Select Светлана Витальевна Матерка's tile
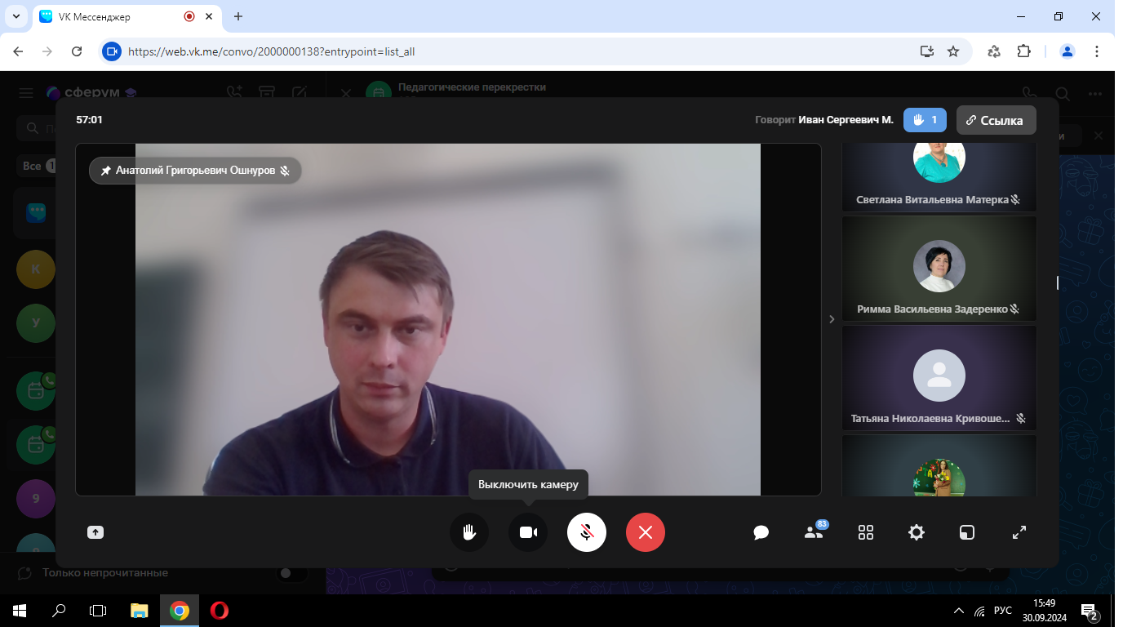This screenshot has width=1123, height=627. [939, 177]
